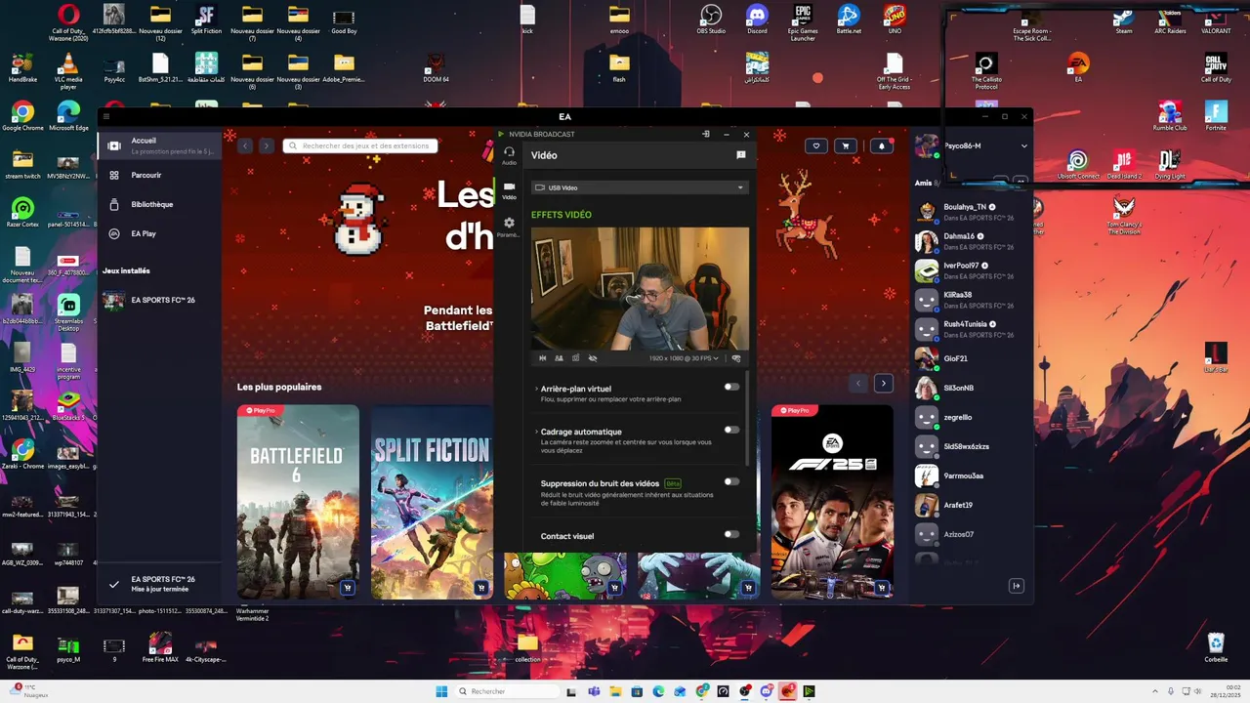Image resolution: width=1250 pixels, height=703 pixels.
Task: Go forward with EA right arrow button
Action: click(266, 145)
